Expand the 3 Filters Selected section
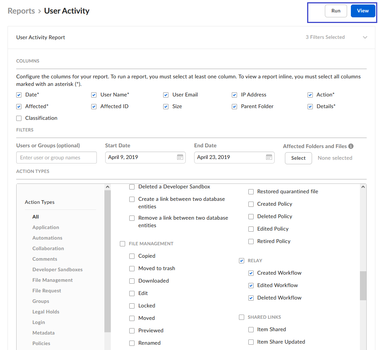 click(x=364, y=37)
